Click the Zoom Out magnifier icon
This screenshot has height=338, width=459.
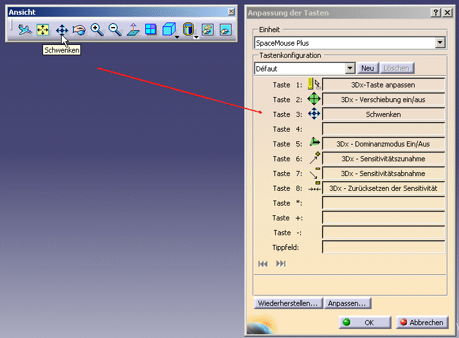(115, 30)
